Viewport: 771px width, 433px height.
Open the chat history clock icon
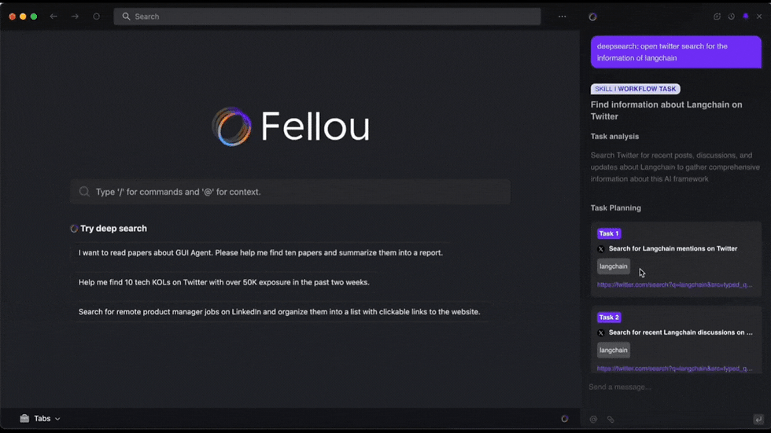tap(731, 17)
